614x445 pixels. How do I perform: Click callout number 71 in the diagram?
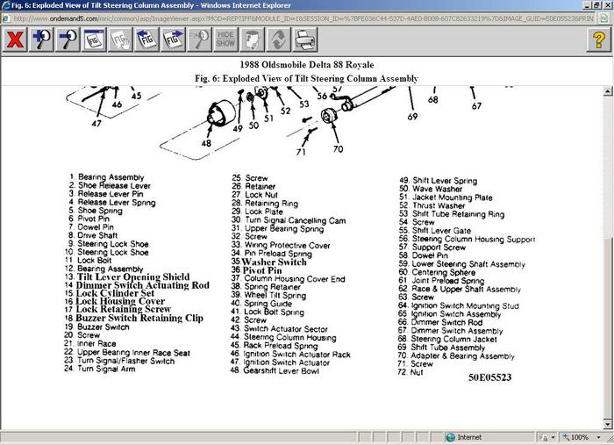301,152
